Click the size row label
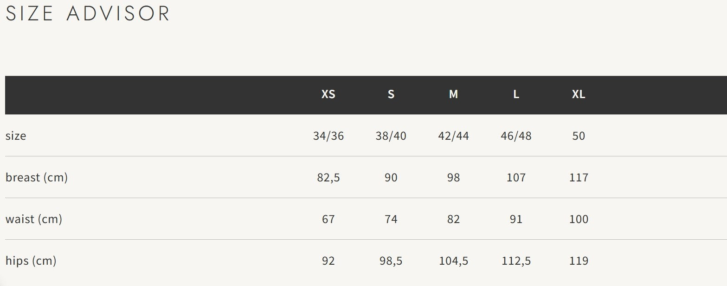The image size is (727, 286). [16, 136]
